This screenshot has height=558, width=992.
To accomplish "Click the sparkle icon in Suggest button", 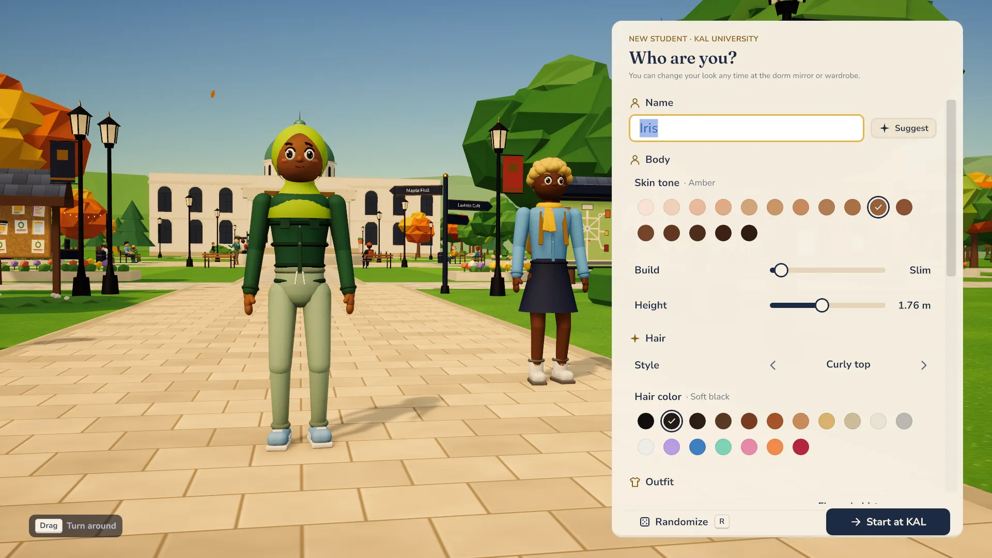I will click(885, 128).
